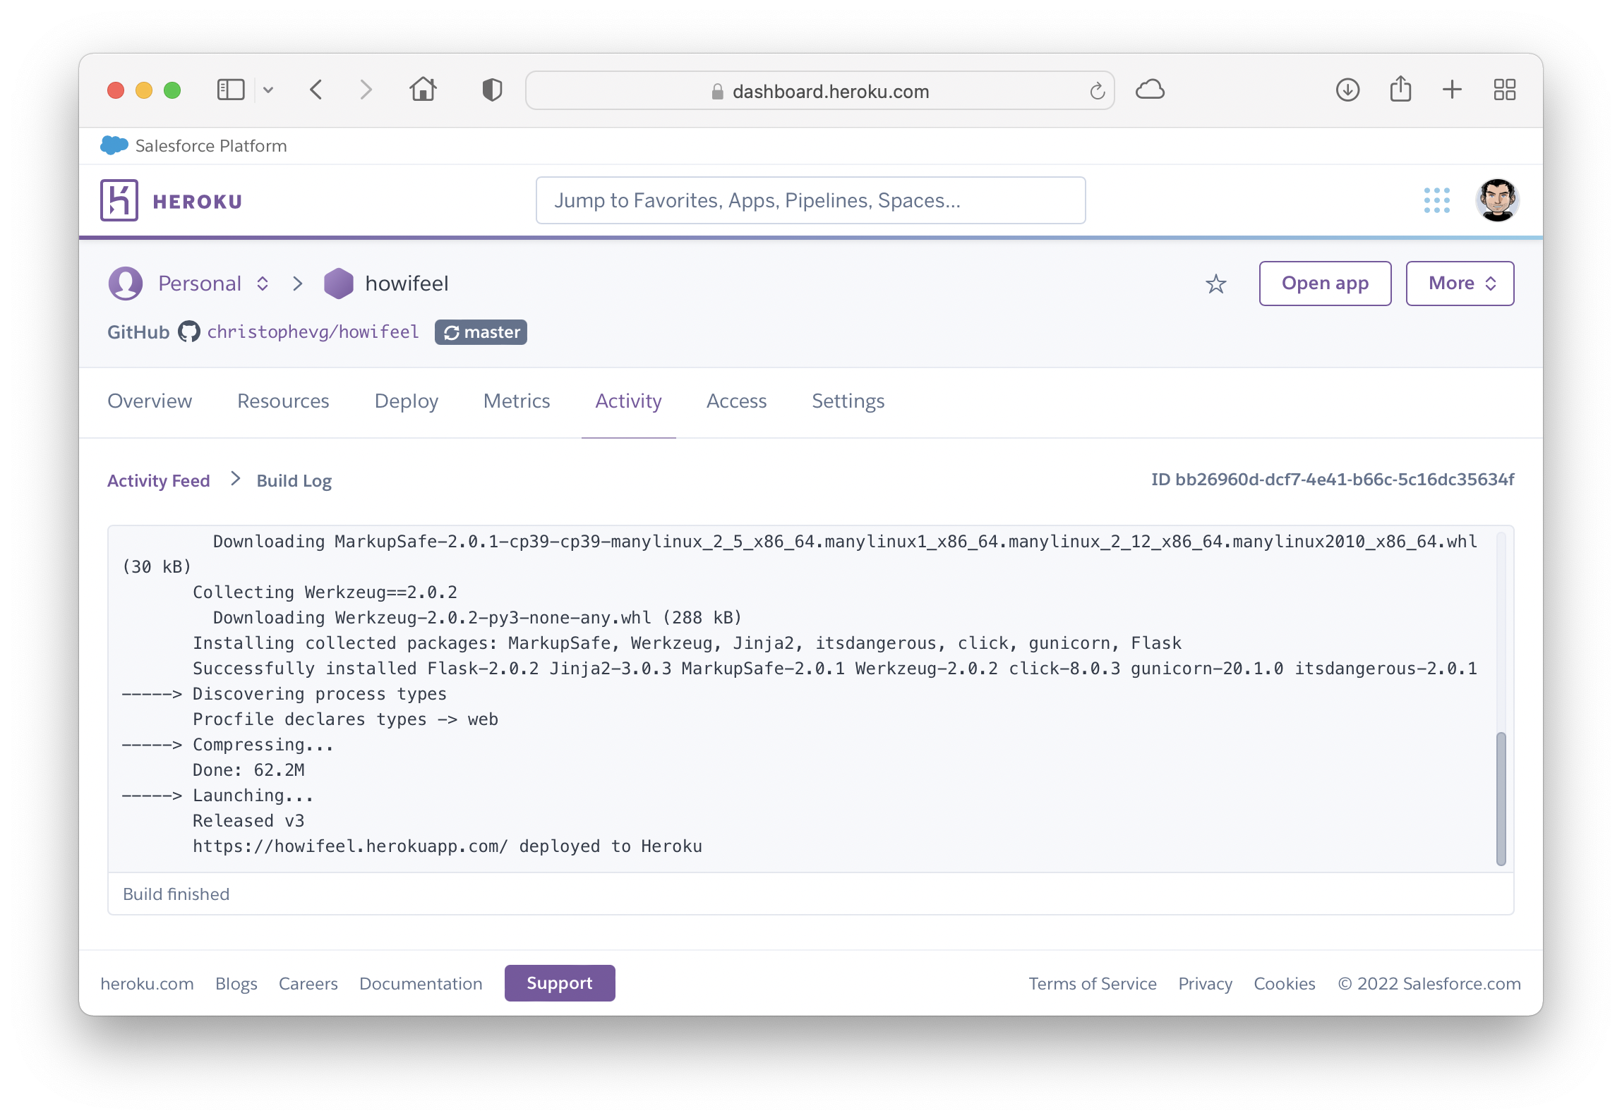1622x1120 pixels.
Task: Switch to the Settings tab
Action: (x=848, y=401)
